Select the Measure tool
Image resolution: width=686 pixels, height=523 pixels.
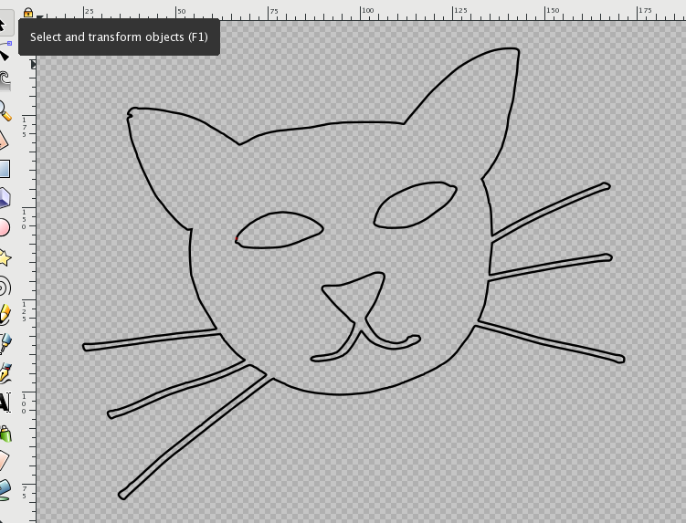[x=4, y=140]
